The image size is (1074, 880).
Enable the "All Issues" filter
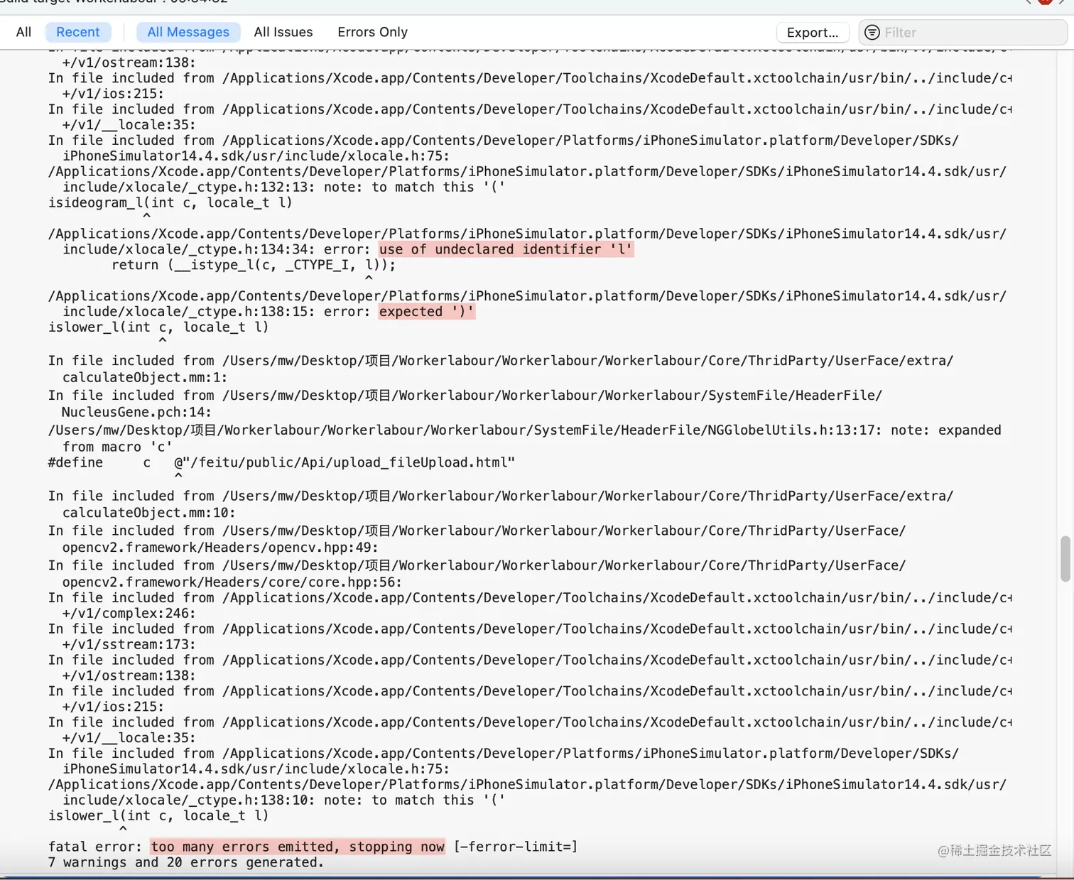point(283,32)
